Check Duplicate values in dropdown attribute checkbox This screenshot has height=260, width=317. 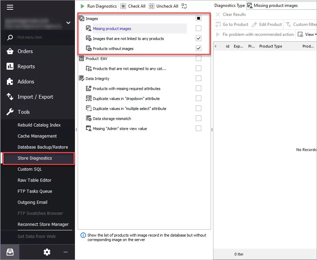199,98
